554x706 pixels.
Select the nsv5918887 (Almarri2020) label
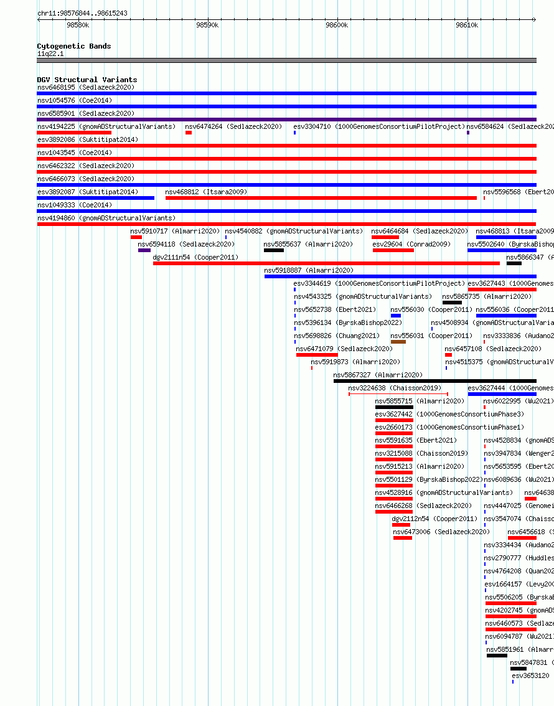(x=309, y=270)
